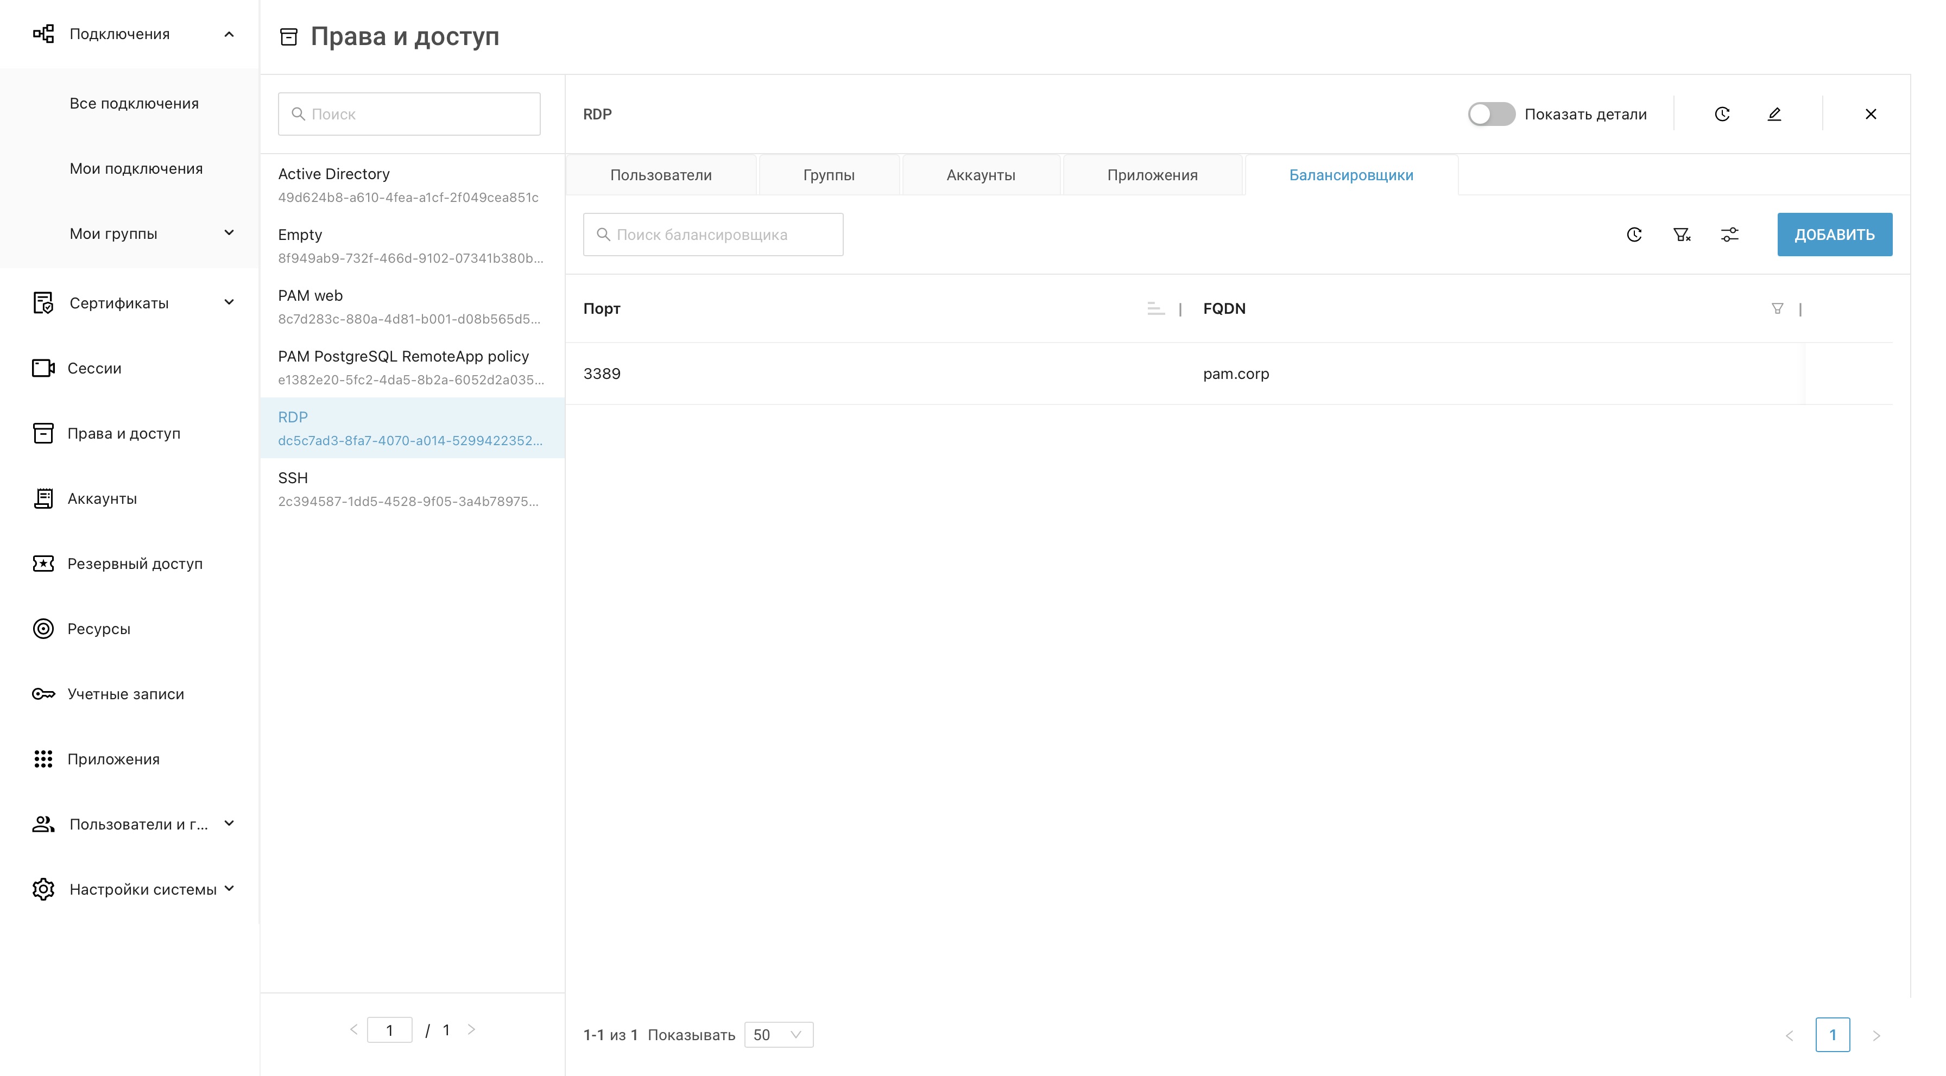Image resolution: width=1946 pixels, height=1076 pixels.
Task: Close the RDP details panel
Action: pyautogui.click(x=1869, y=114)
